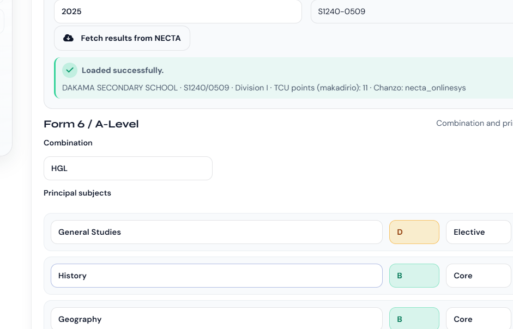This screenshot has width=513, height=329.
Task: Select the Geography subject field
Action: pyautogui.click(x=216, y=318)
